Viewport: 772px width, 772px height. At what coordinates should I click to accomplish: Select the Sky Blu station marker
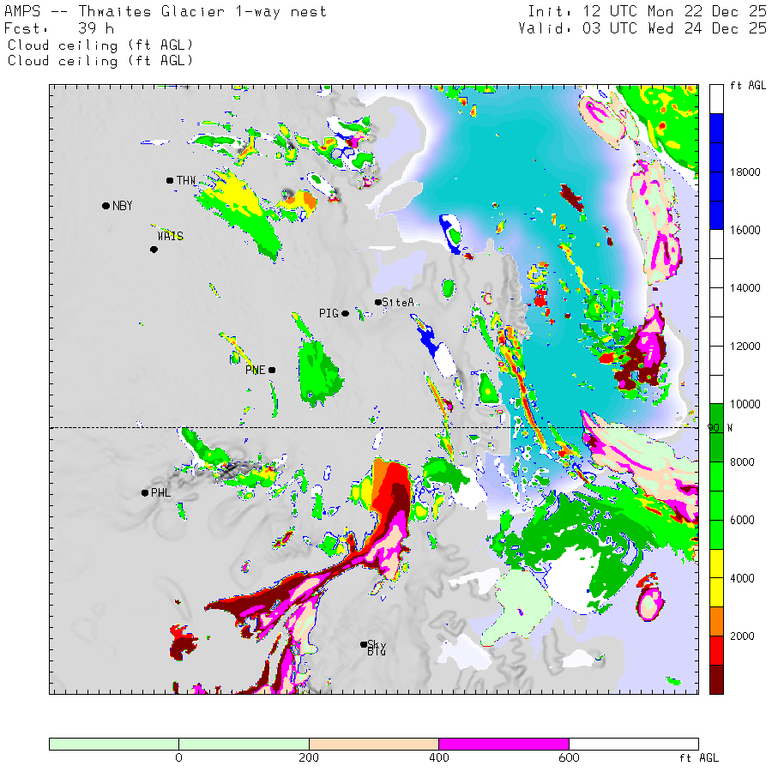point(364,644)
